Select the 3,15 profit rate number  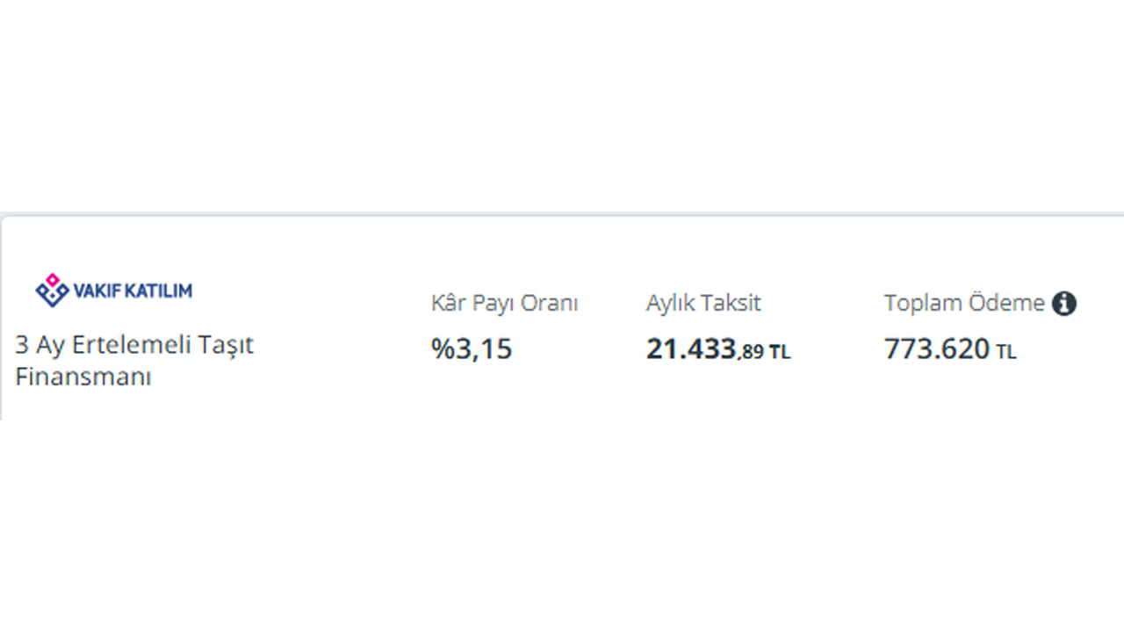click(x=483, y=349)
